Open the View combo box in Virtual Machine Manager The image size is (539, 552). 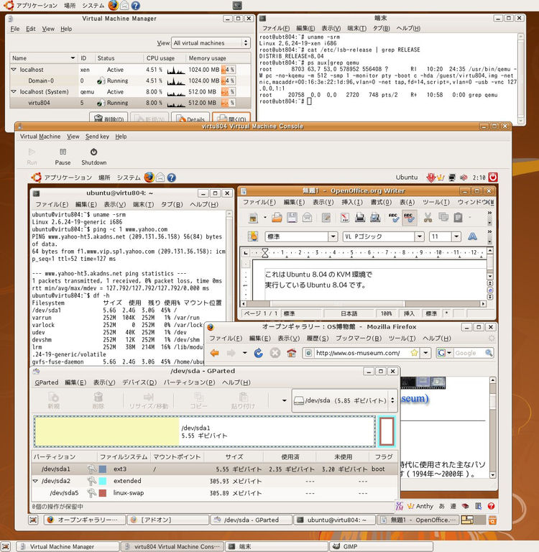click(211, 43)
